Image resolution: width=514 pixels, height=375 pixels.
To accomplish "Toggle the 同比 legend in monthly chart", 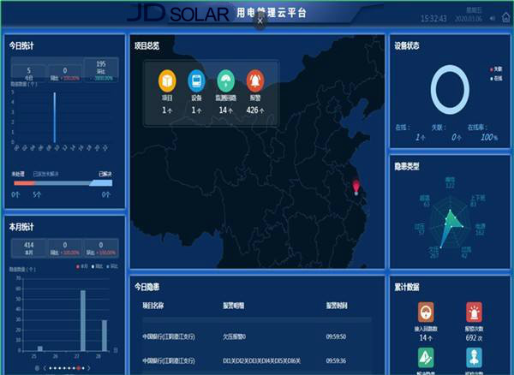I will point(97,266).
